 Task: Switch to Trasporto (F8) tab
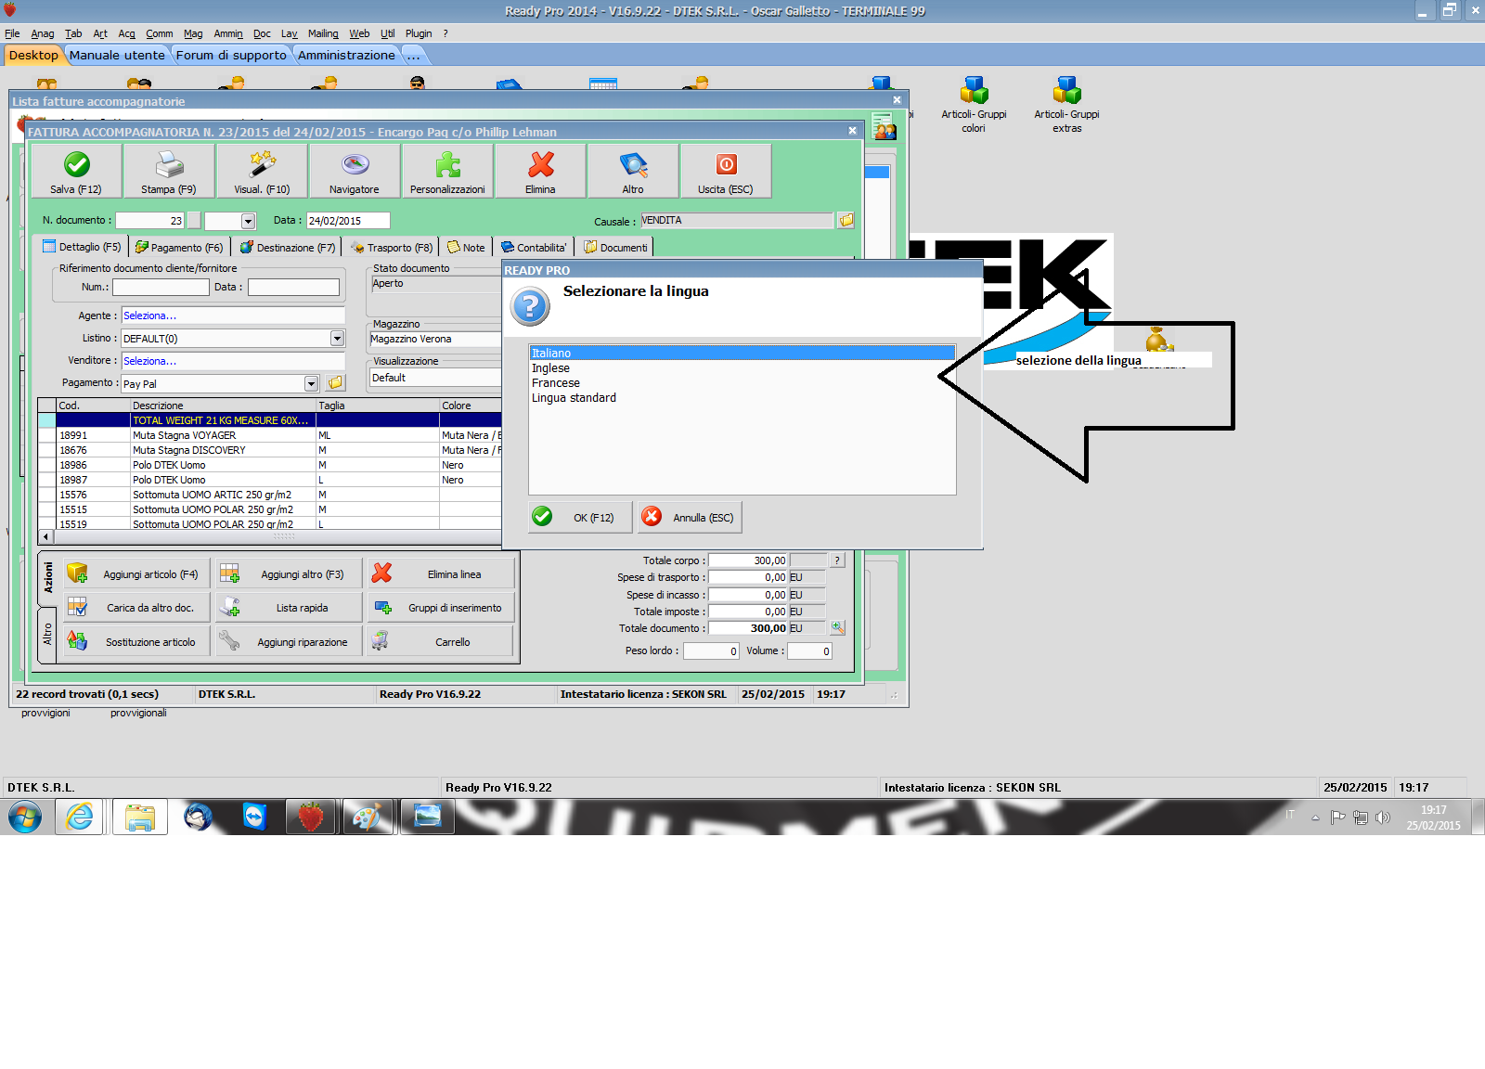pyautogui.click(x=392, y=247)
